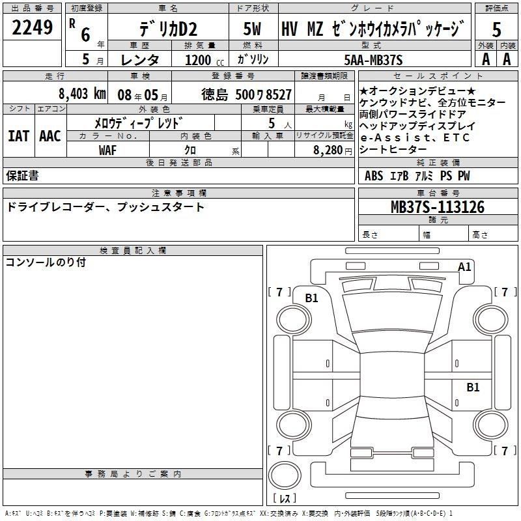This screenshot has width=521, height=521.
Task: Click the レス label under spare tire
Action: (x=285, y=498)
